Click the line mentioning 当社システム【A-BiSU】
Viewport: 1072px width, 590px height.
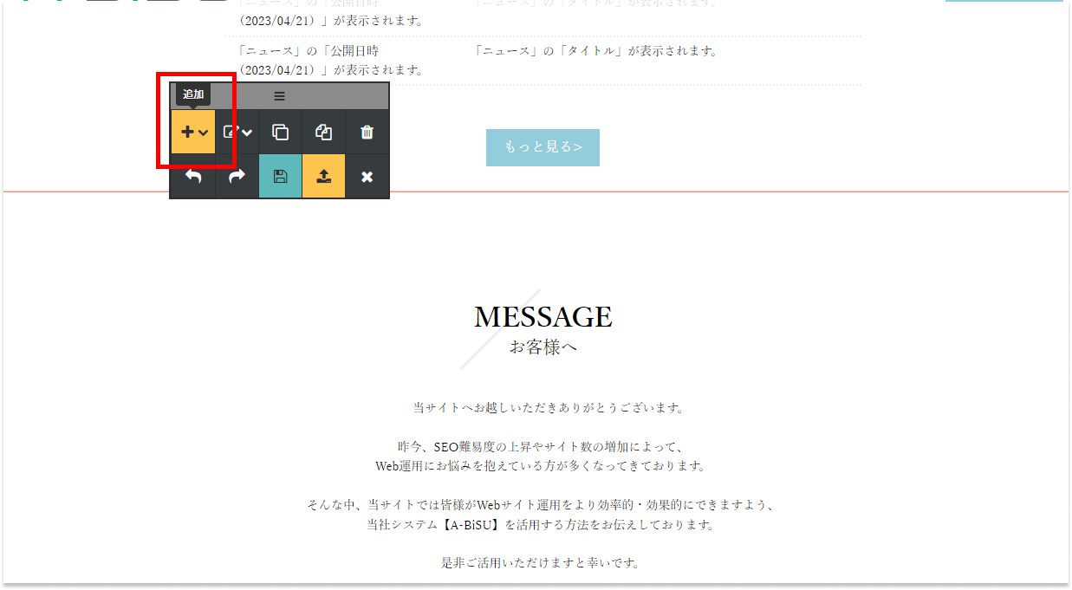[x=542, y=525]
